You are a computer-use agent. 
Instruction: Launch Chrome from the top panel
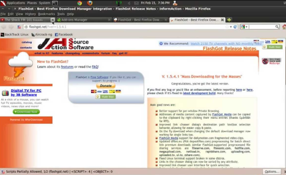pos(80,3)
